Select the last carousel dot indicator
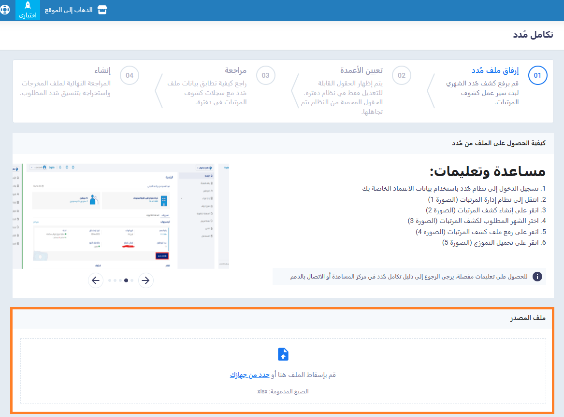Screen dimensions: 564x417 coord(132,280)
